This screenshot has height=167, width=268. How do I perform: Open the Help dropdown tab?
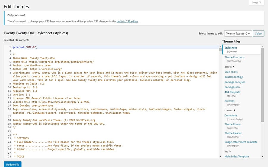tap(256, 3)
